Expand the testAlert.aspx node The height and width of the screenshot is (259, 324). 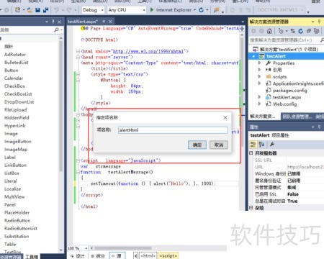click(x=259, y=97)
